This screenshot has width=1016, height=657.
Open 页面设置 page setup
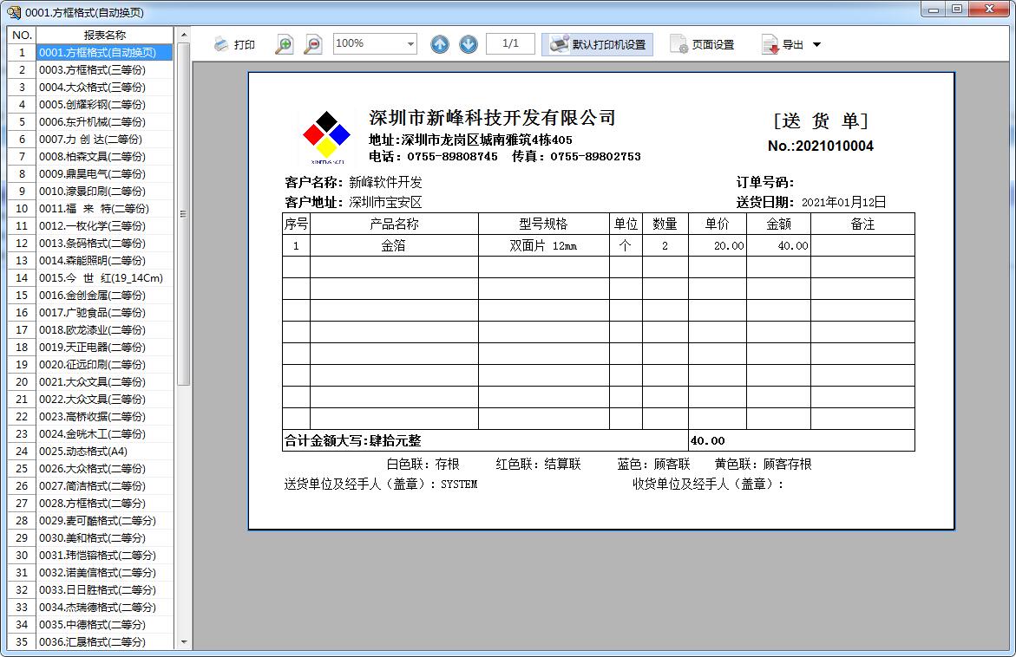[703, 44]
